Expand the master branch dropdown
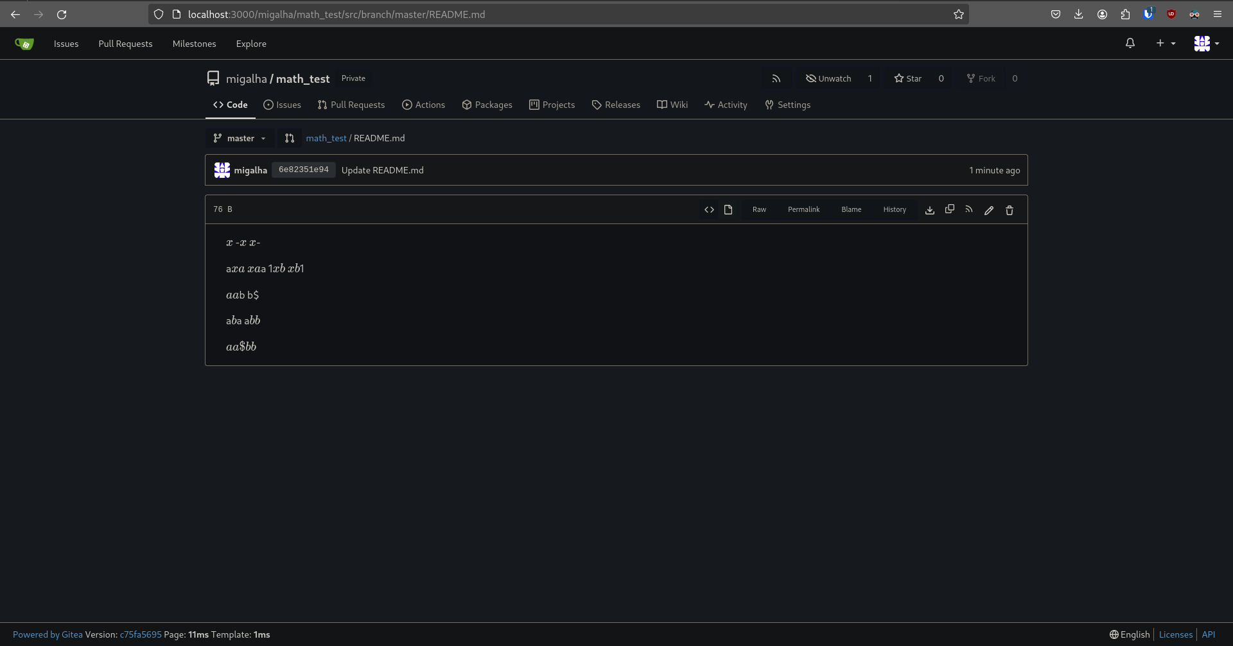Screen dimensions: 1233x646 (240, 138)
